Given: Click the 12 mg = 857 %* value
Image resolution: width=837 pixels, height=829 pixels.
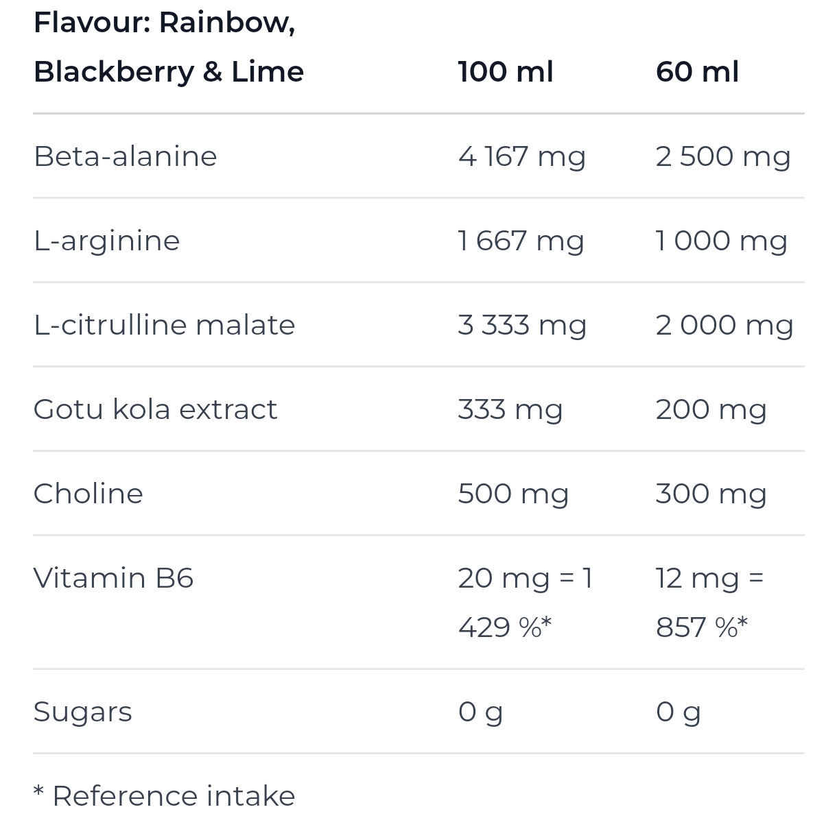Looking at the screenshot, I should pos(709,603).
